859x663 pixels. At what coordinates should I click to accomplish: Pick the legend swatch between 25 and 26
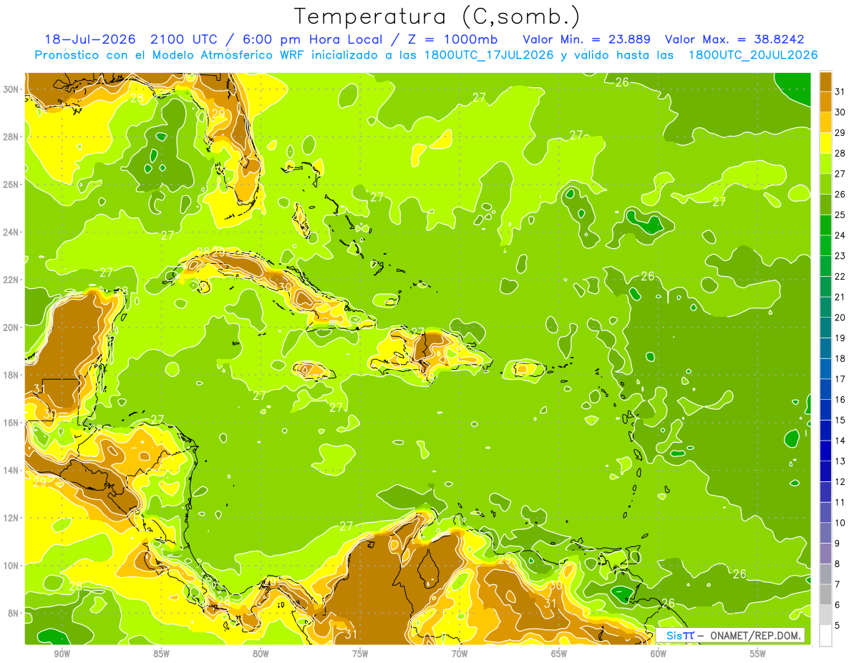[x=825, y=205]
